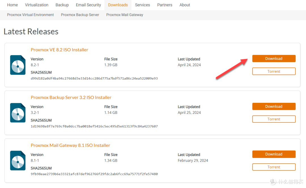Click the Proxmox VE 8.2 ISO disc icon
This screenshot has width=306, height=188.
(x=18, y=65)
